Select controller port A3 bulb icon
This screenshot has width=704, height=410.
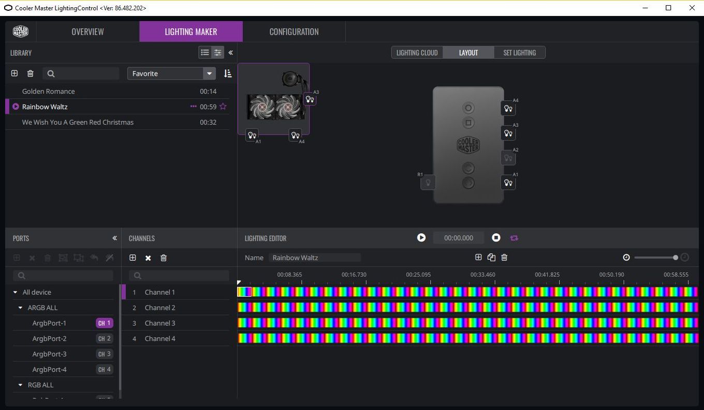[x=508, y=133]
